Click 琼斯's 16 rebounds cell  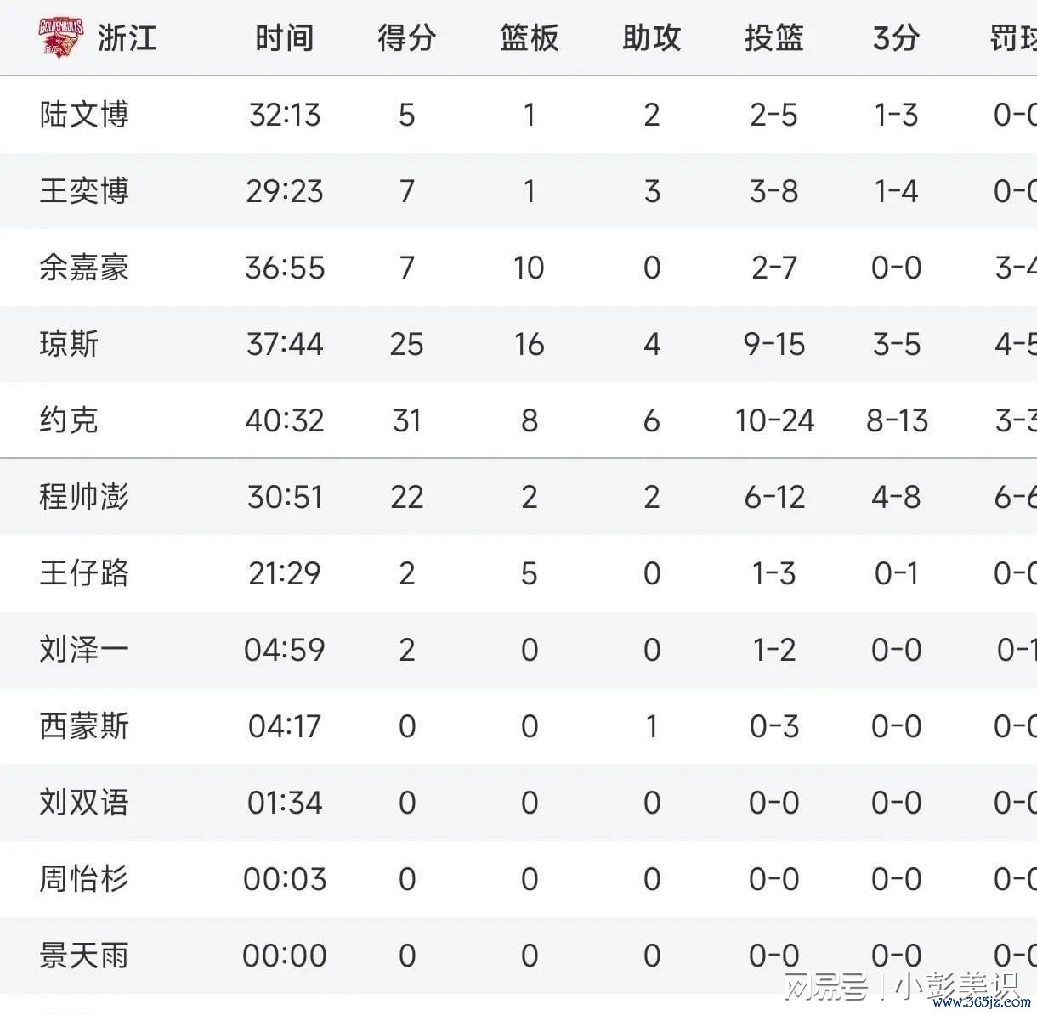pyautogui.click(x=530, y=344)
